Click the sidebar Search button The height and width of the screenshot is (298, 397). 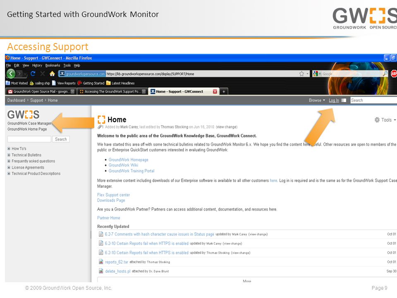click(61, 139)
